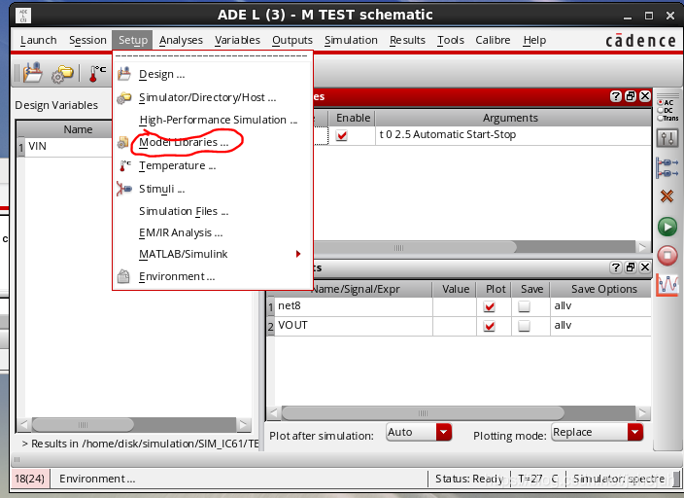Click 'Status: Ready' in status bar
Viewport: 684px width, 498px height.
click(469, 479)
